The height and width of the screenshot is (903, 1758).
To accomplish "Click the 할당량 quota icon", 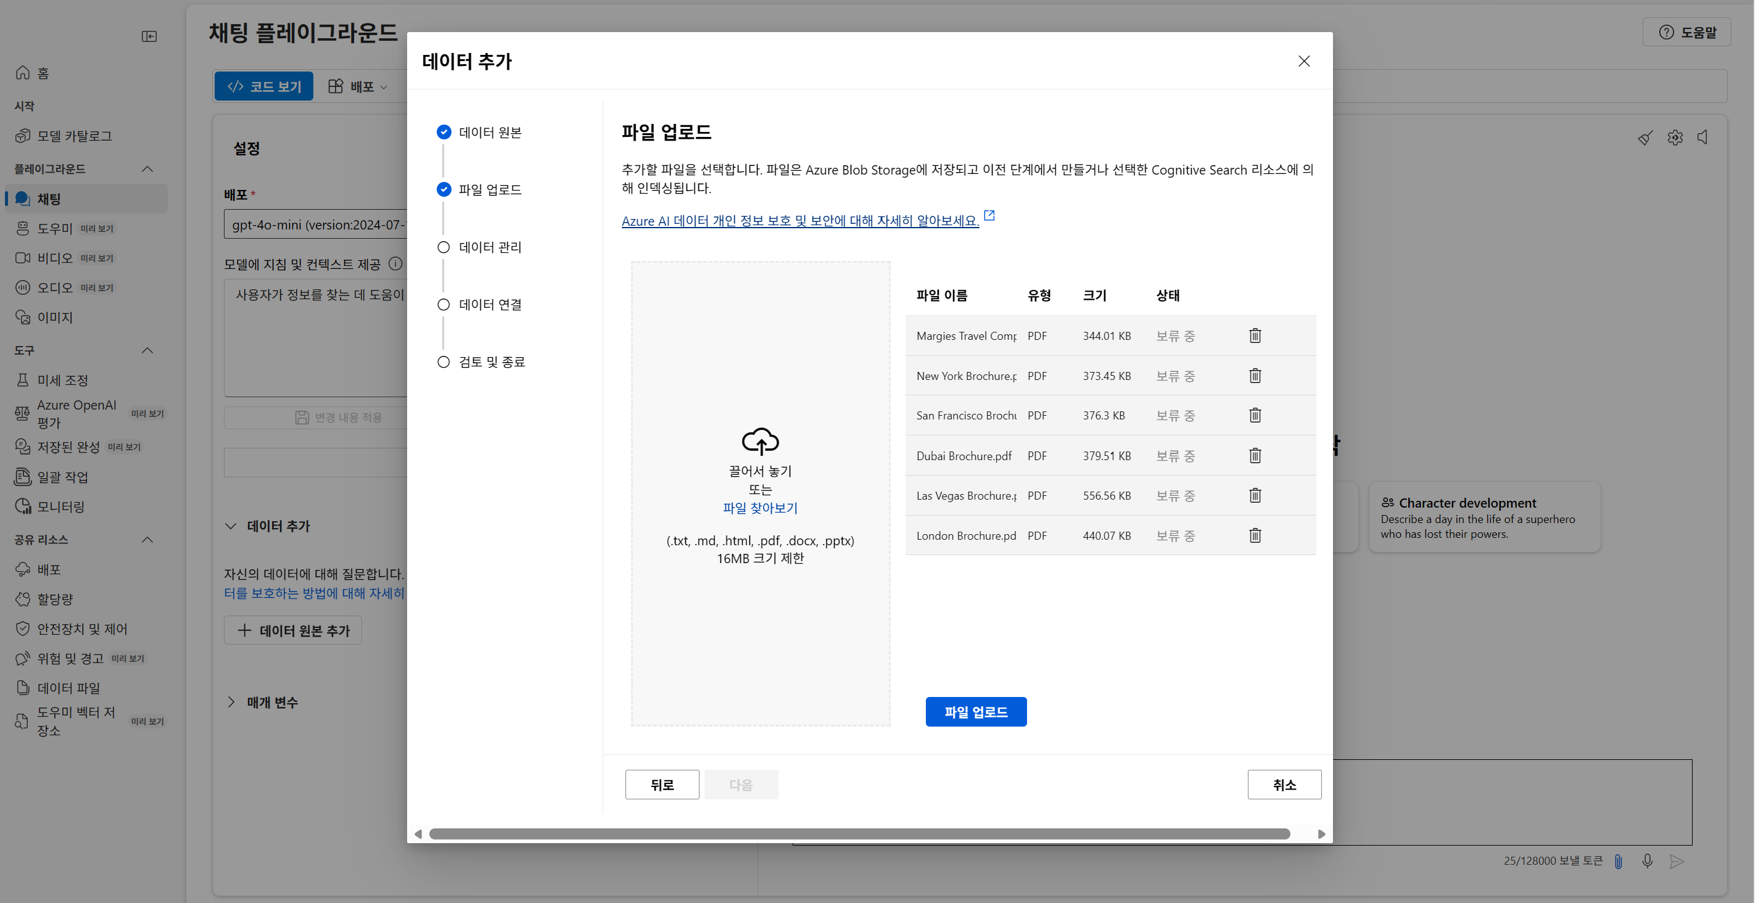I will (x=23, y=598).
